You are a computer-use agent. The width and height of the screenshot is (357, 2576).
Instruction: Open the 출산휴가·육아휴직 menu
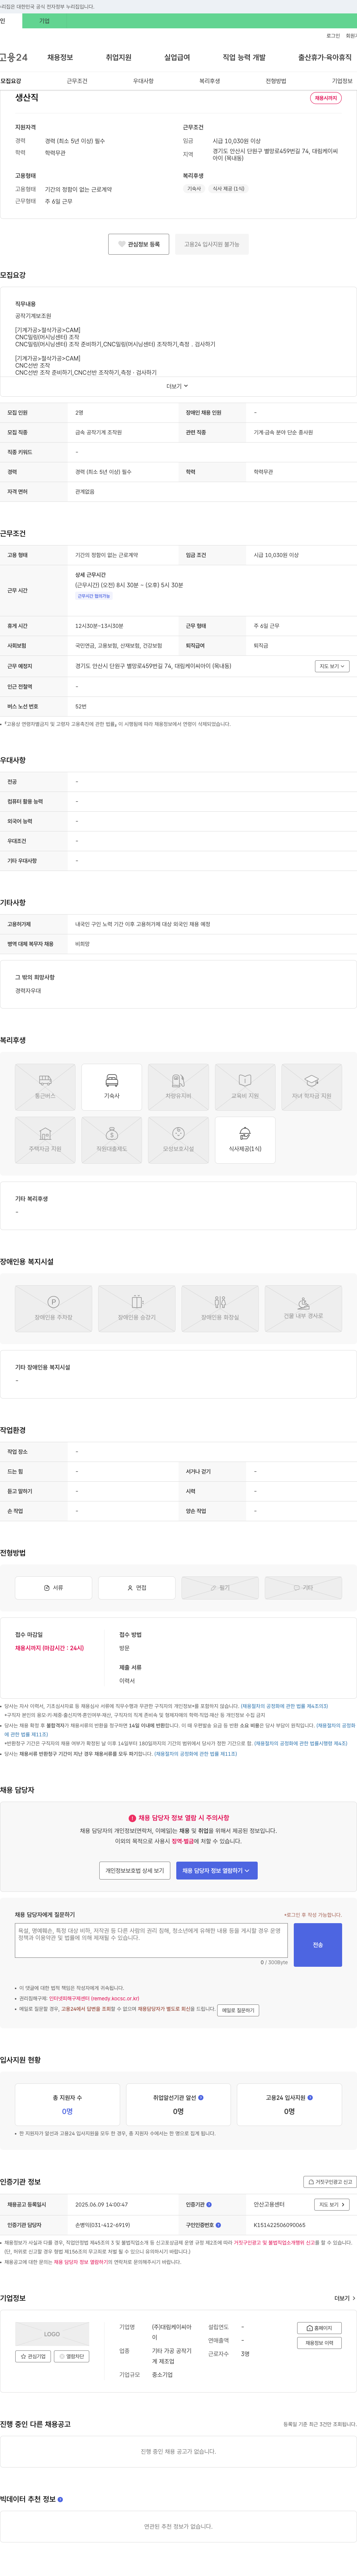coord(324,58)
